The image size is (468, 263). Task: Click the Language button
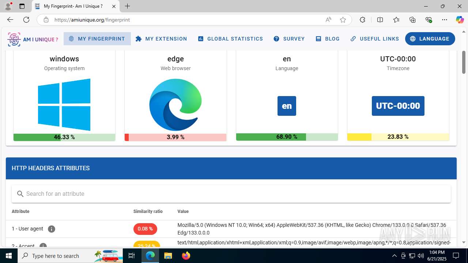point(430,39)
